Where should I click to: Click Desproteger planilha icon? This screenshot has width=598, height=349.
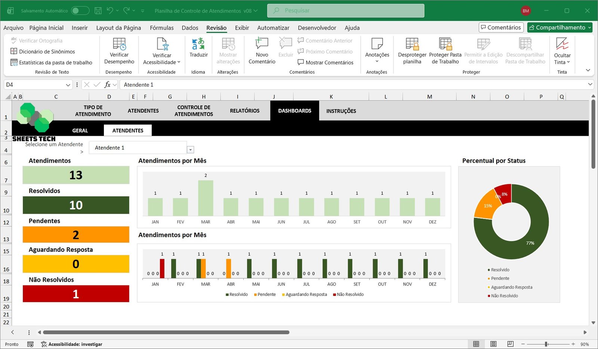pos(412,45)
